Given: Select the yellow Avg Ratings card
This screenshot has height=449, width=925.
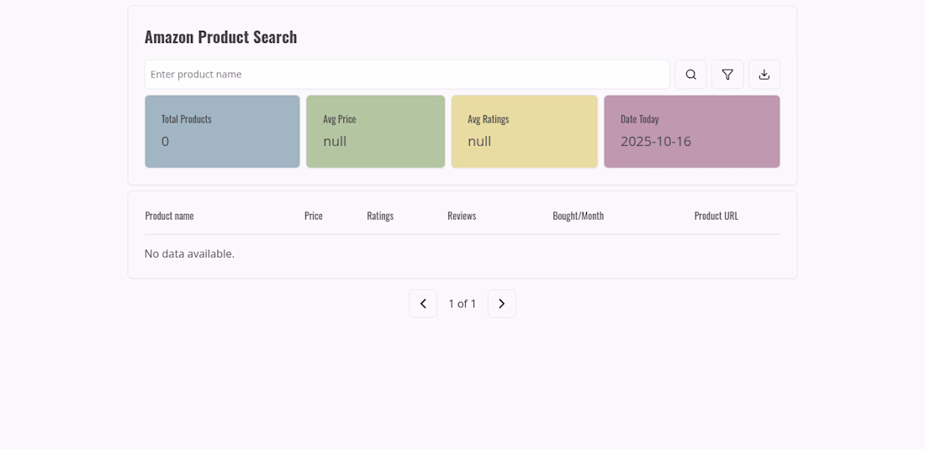Looking at the screenshot, I should pyautogui.click(x=524, y=132).
